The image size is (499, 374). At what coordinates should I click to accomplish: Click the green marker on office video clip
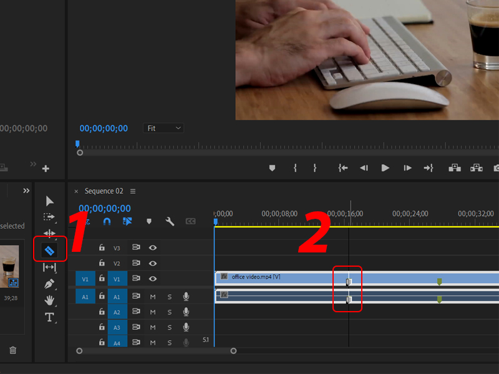click(x=439, y=282)
